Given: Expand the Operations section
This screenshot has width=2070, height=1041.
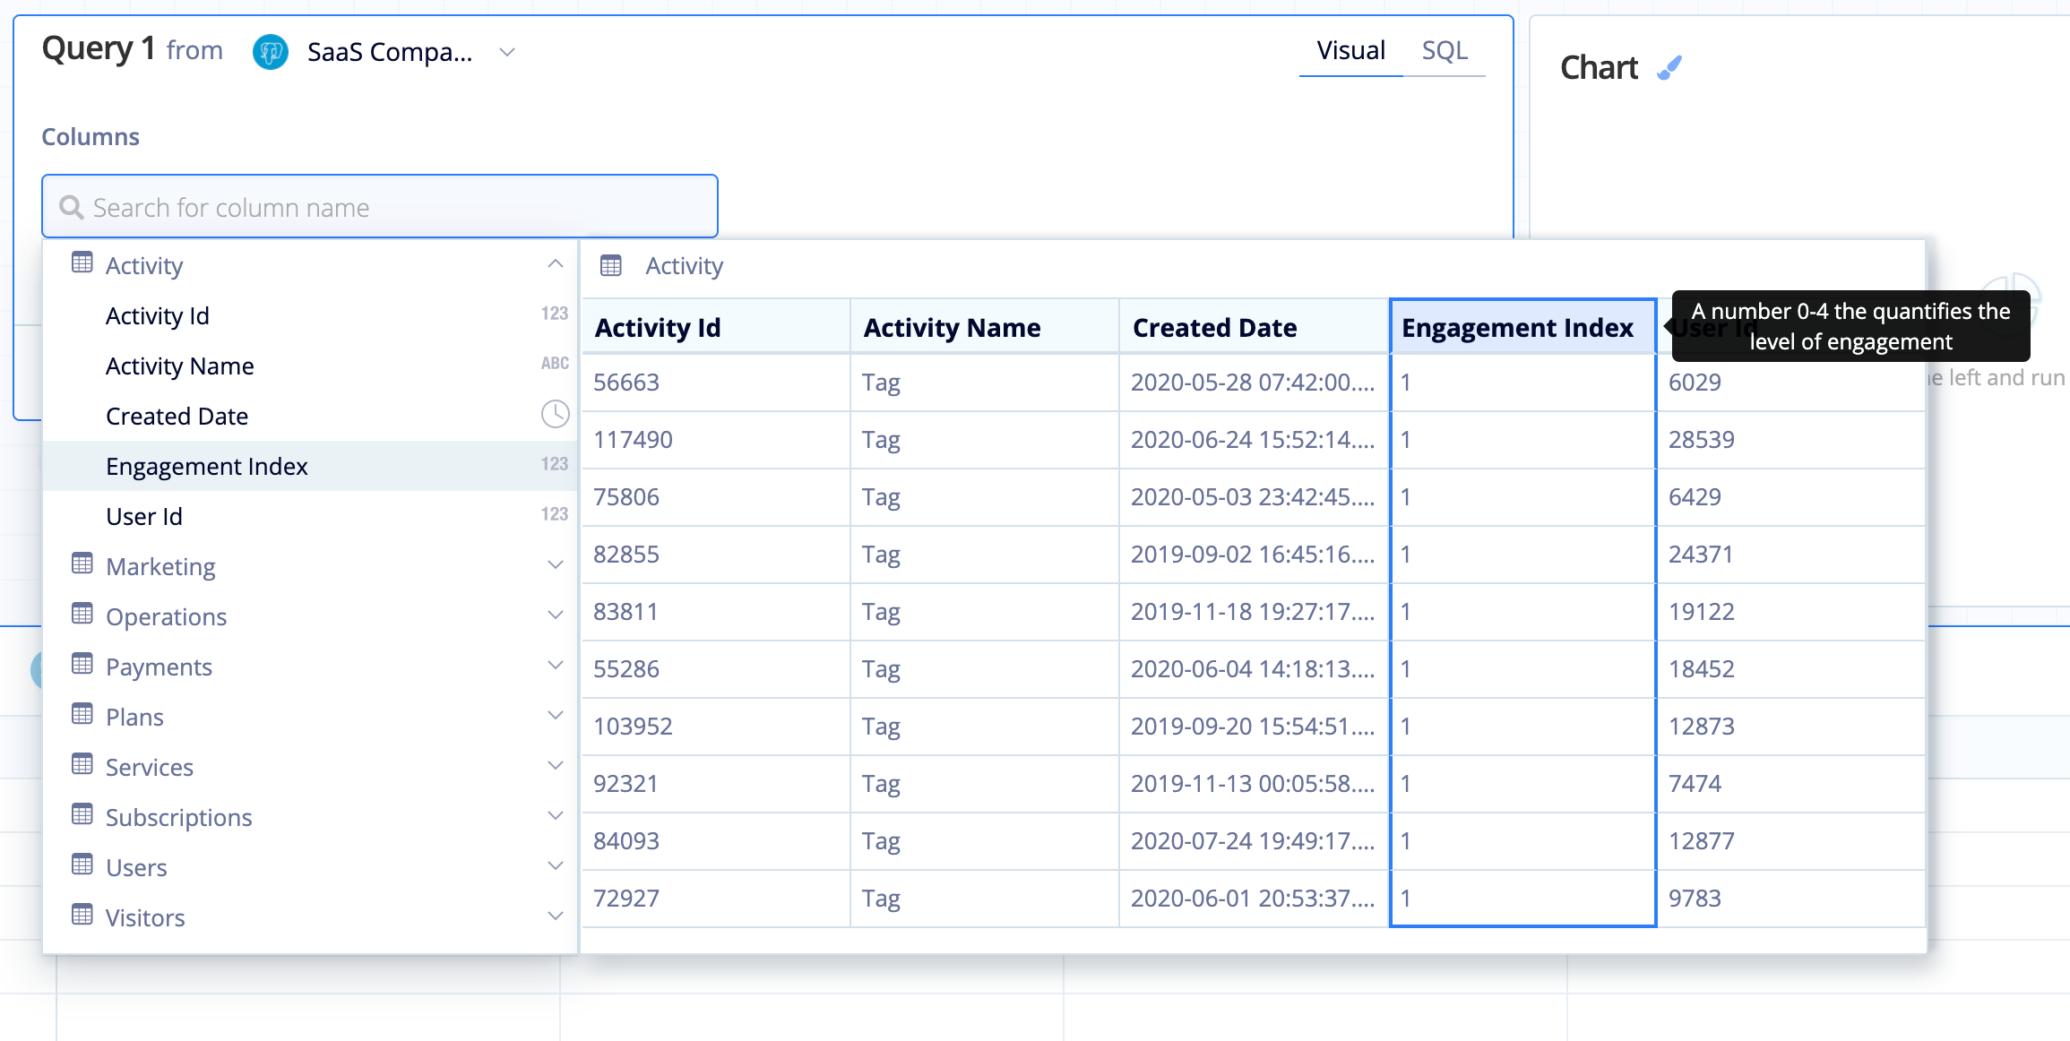Looking at the screenshot, I should (x=555, y=615).
